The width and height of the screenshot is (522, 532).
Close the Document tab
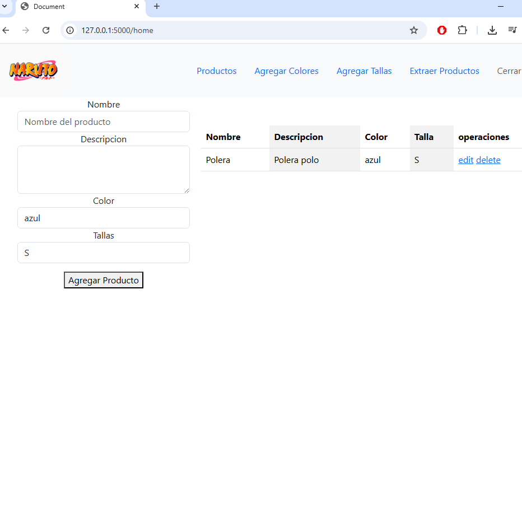tap(137, 7)
